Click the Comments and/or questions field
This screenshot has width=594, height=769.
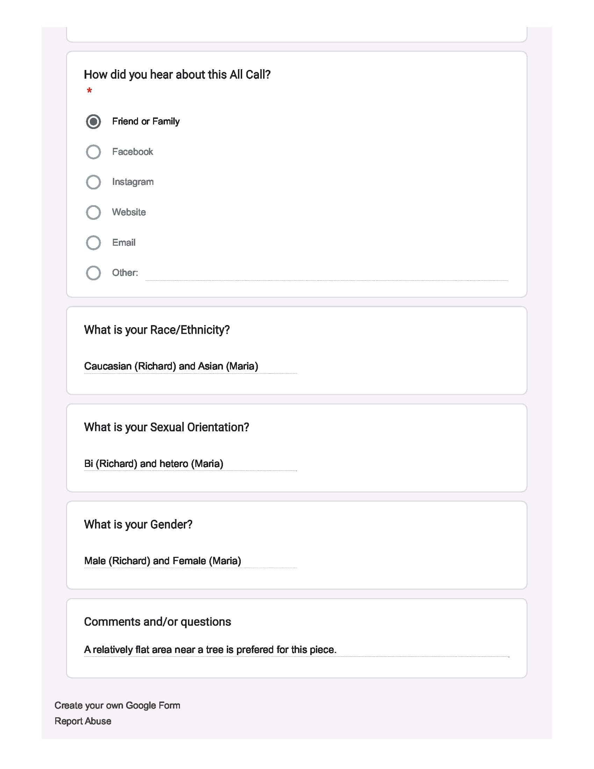(x=296, y=650)
